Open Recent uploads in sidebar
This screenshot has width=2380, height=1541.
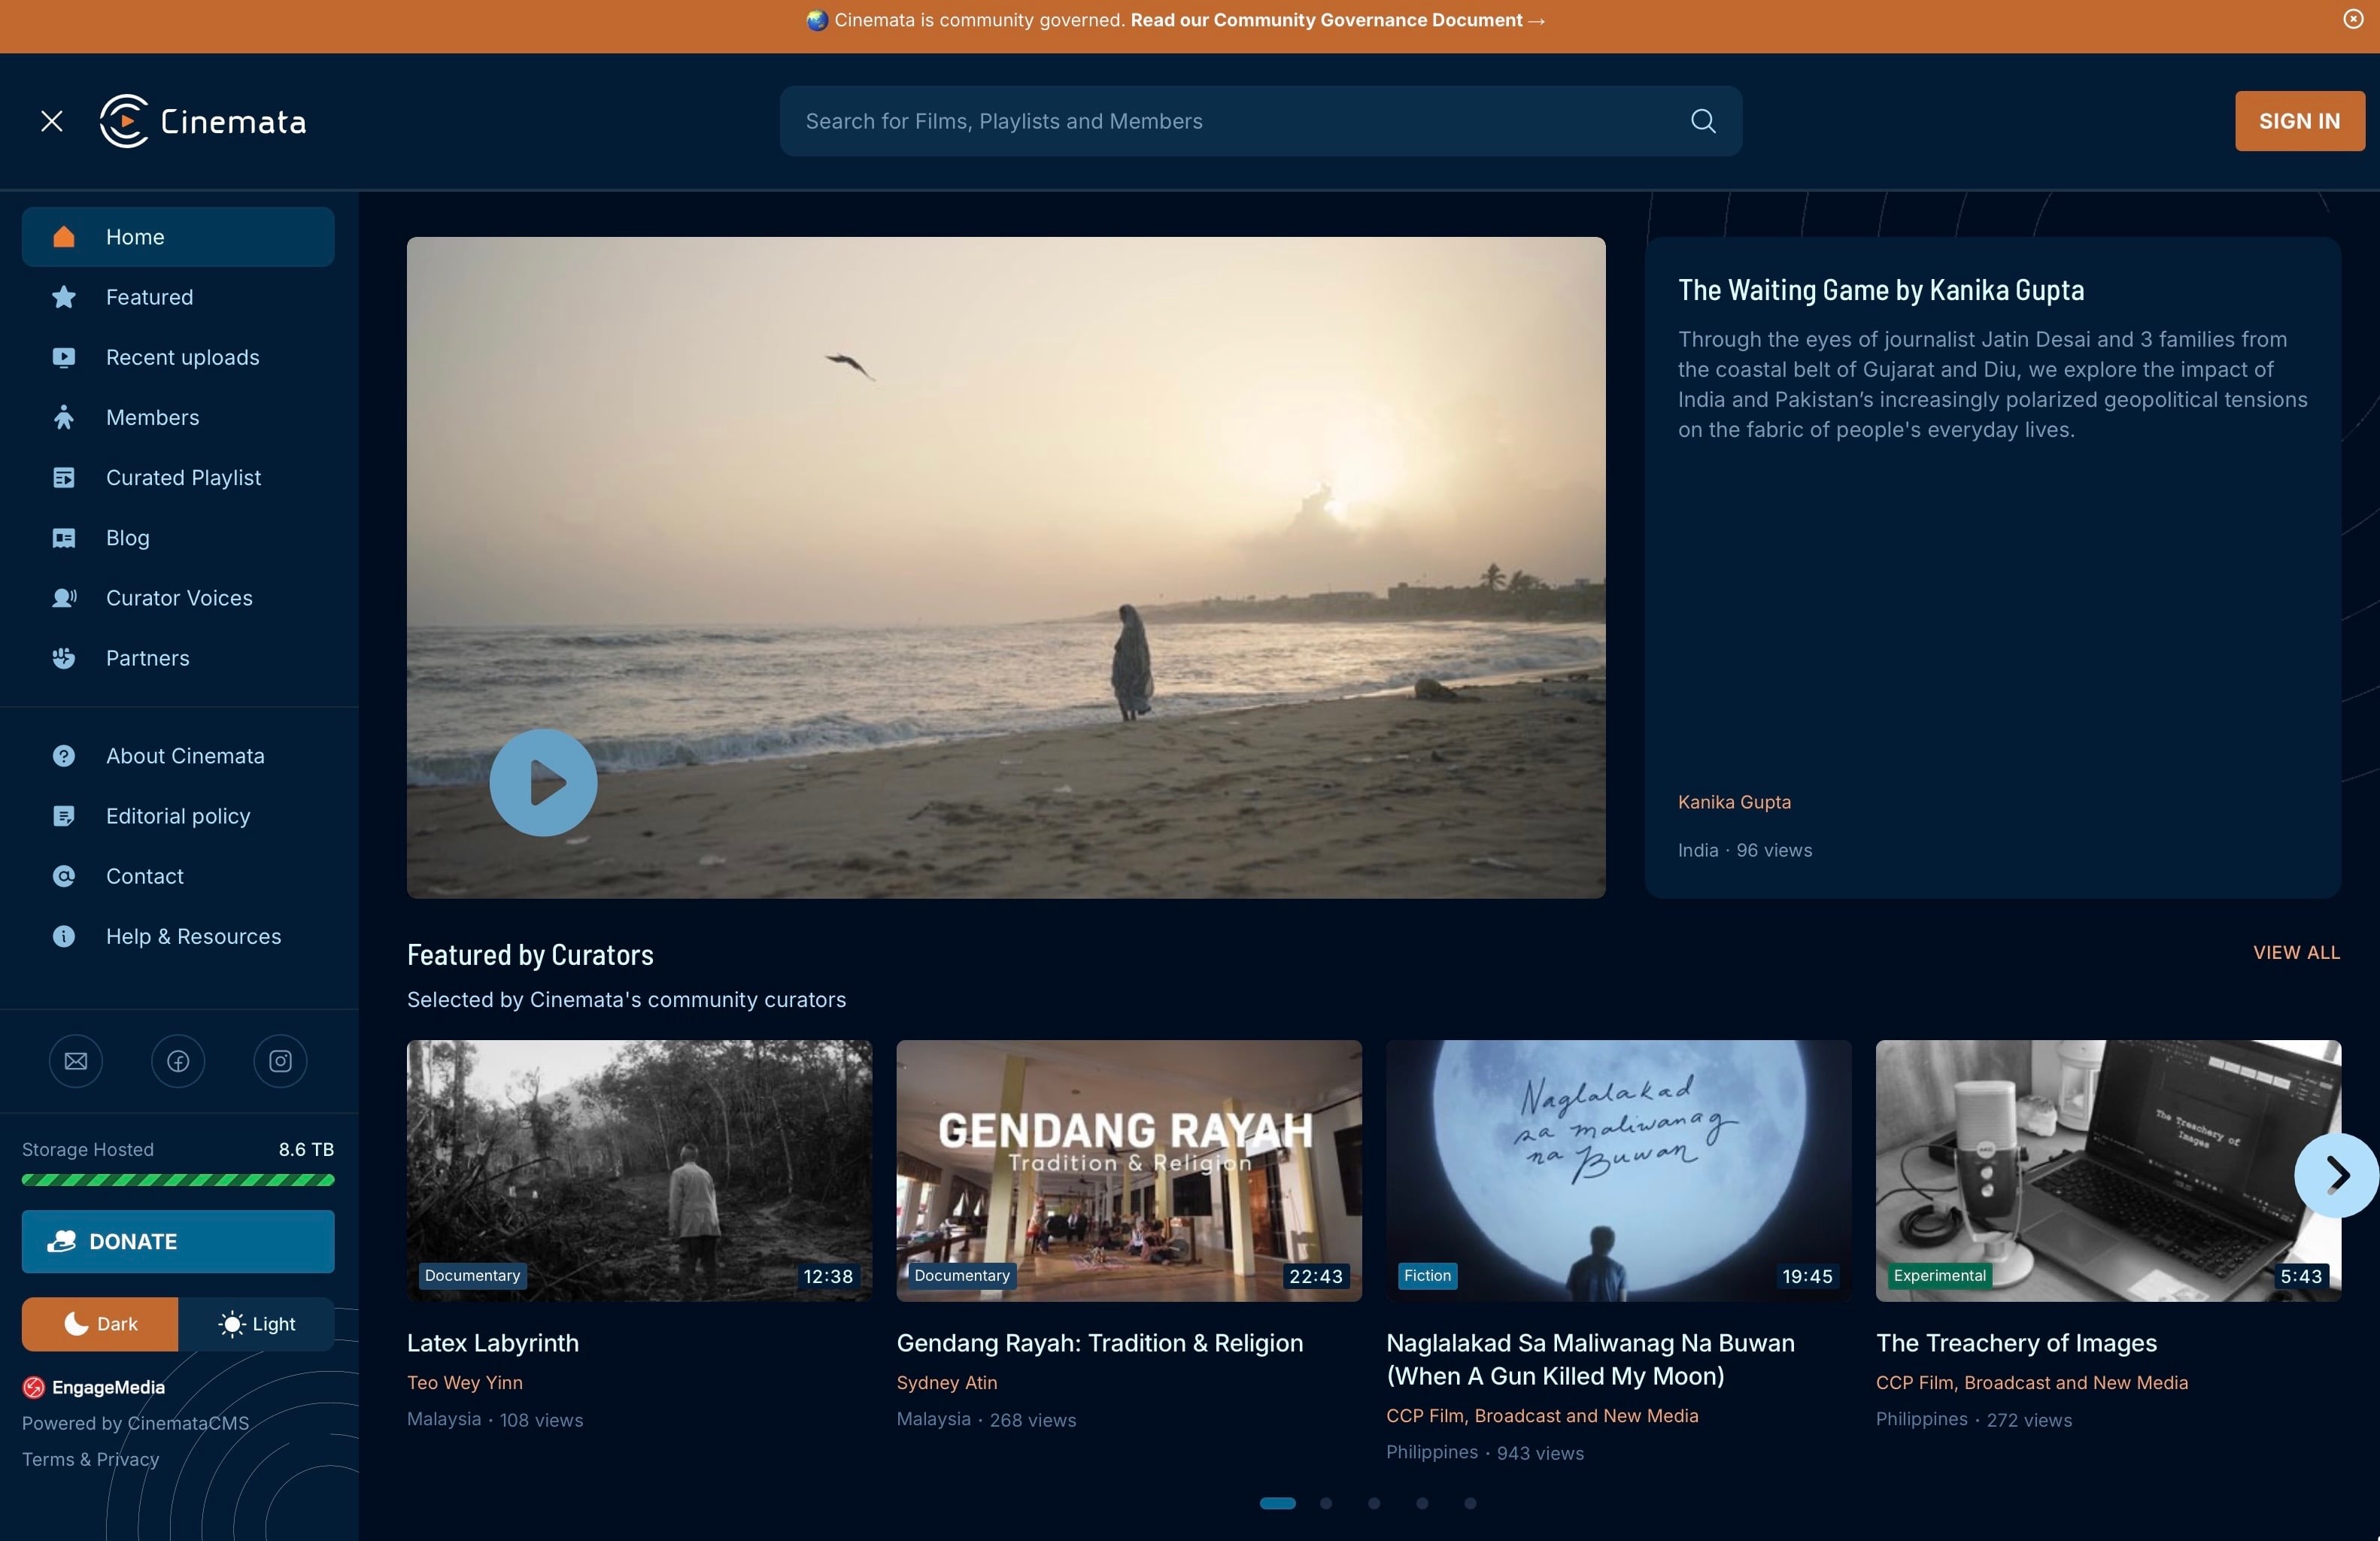click(x=178, y=357)
